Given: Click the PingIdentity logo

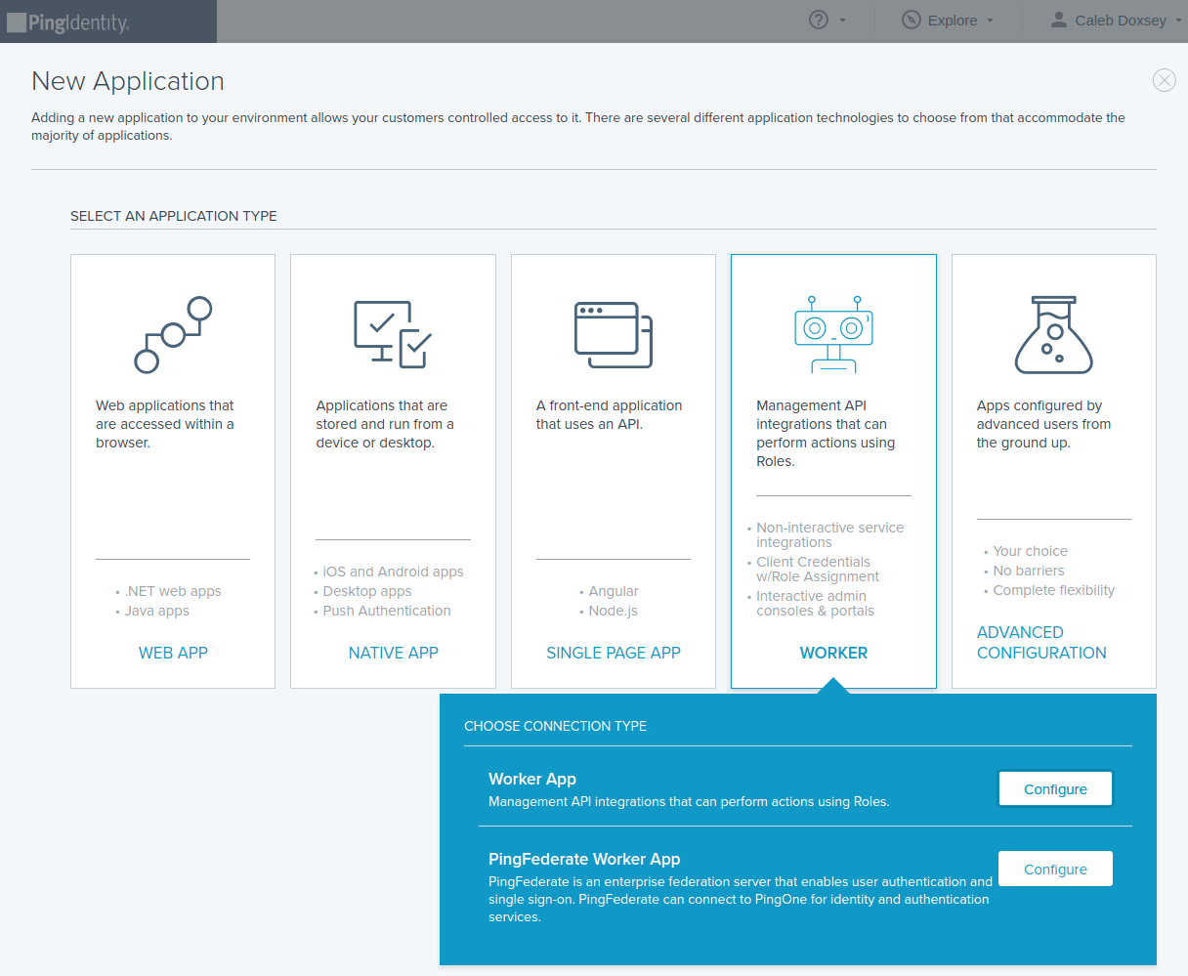Looking at the screenshot, I should [68, 21].
